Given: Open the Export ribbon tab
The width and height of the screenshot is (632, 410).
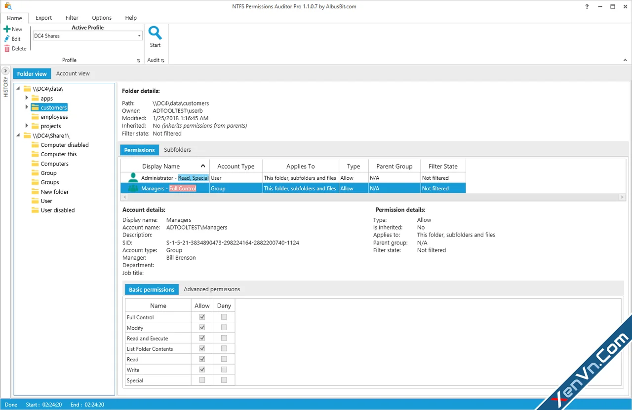Looking at the screenshot, I should pyautogui.click(x=43, y=18).
